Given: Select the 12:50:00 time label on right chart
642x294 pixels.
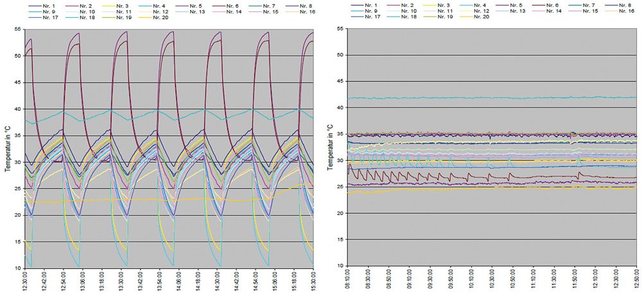Looking at the screenshot, I should click(x=634, y=281).
